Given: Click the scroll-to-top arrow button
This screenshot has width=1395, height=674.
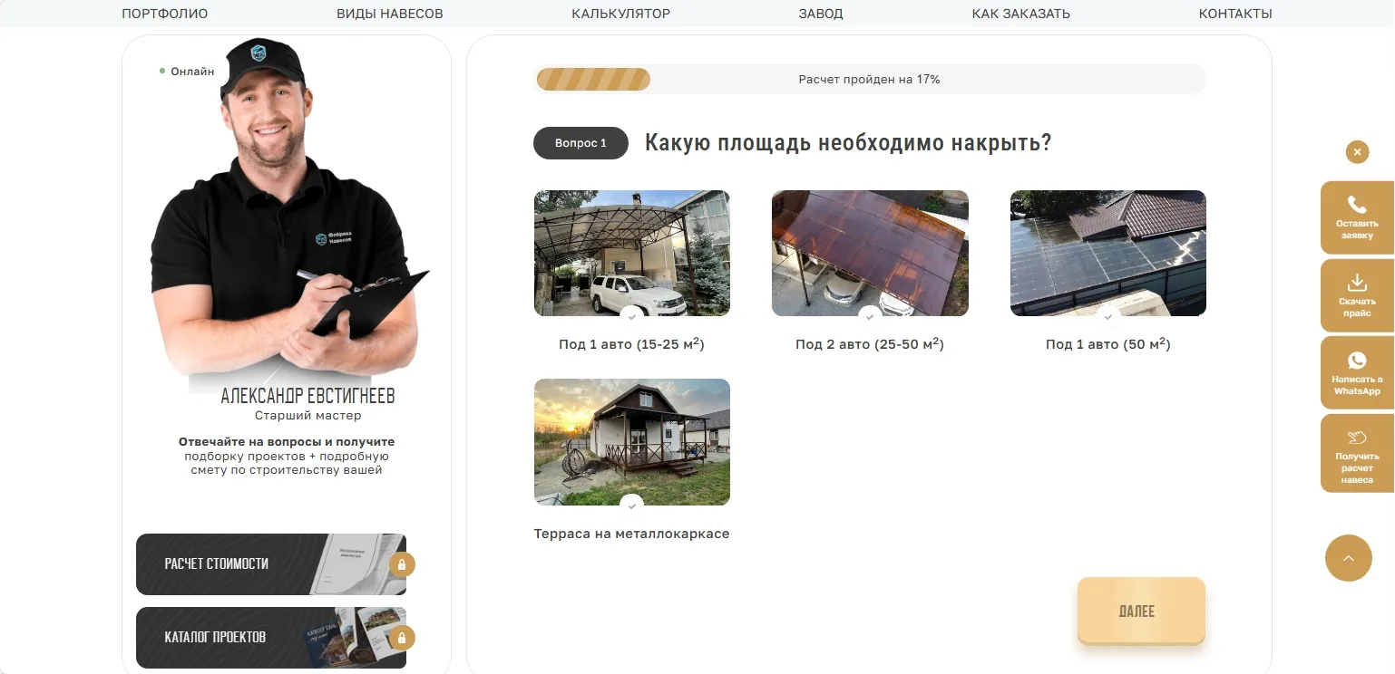Looking at the screenshot, I should click(1349, 558).
